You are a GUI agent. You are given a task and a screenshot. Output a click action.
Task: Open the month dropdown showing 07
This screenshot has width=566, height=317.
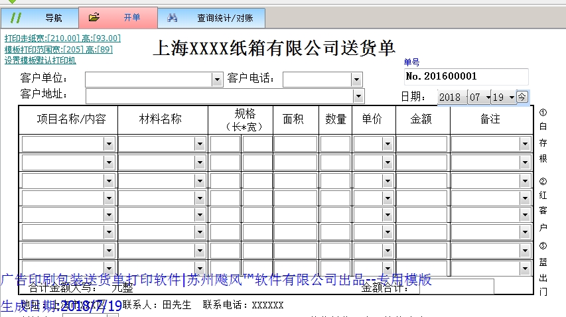pyautogui.click(x=494, y=97)
